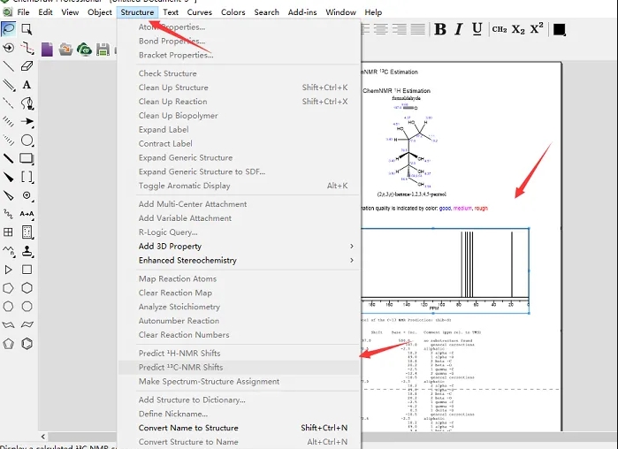Screen dimensions: 618x449
Task: Choose the Arrow drawing tool
Action: 27,121
